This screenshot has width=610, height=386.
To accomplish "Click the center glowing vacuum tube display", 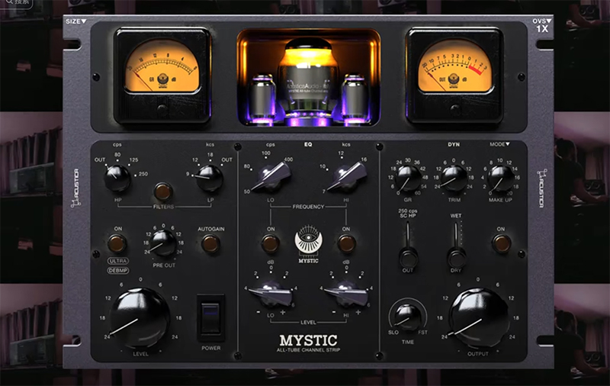I will [307, 78].
